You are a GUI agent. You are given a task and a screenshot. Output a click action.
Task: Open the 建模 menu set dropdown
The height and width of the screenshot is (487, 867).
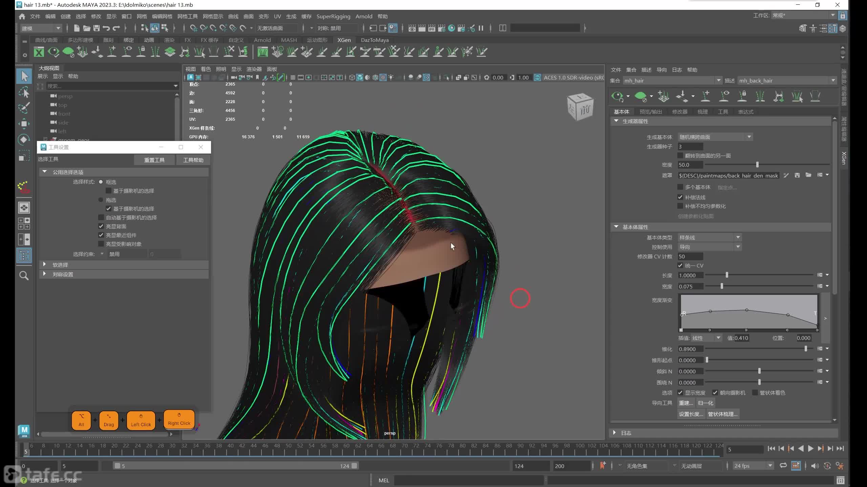pos(41,28)
